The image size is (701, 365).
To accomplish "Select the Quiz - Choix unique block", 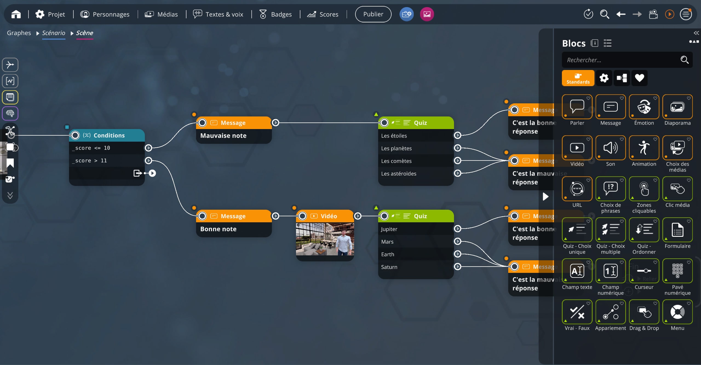I will [x=577, y=230].
